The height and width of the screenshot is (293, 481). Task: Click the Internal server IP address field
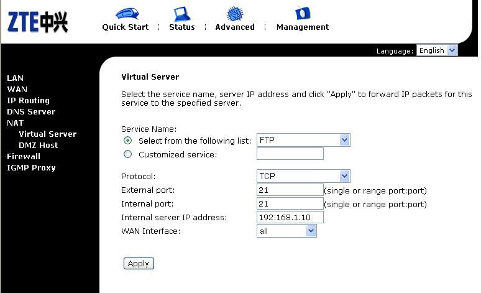tap(290, 217)
